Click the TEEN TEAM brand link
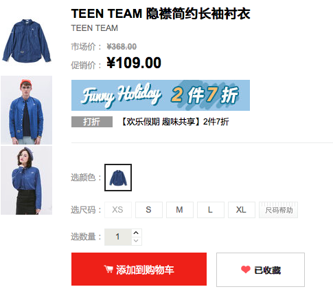 tap(95, 28)
